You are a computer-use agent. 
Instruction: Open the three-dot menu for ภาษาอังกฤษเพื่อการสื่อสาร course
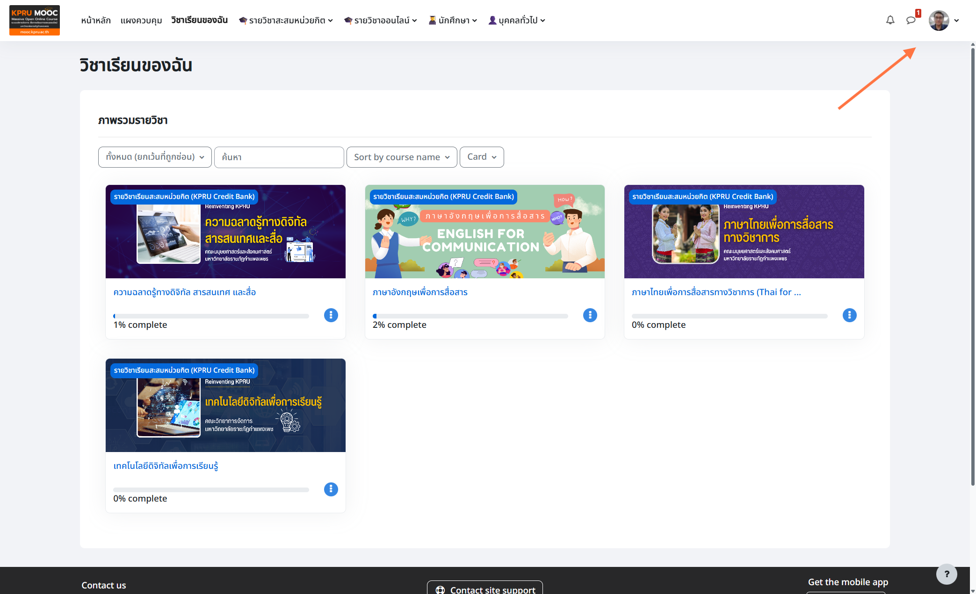click(590, 315)
